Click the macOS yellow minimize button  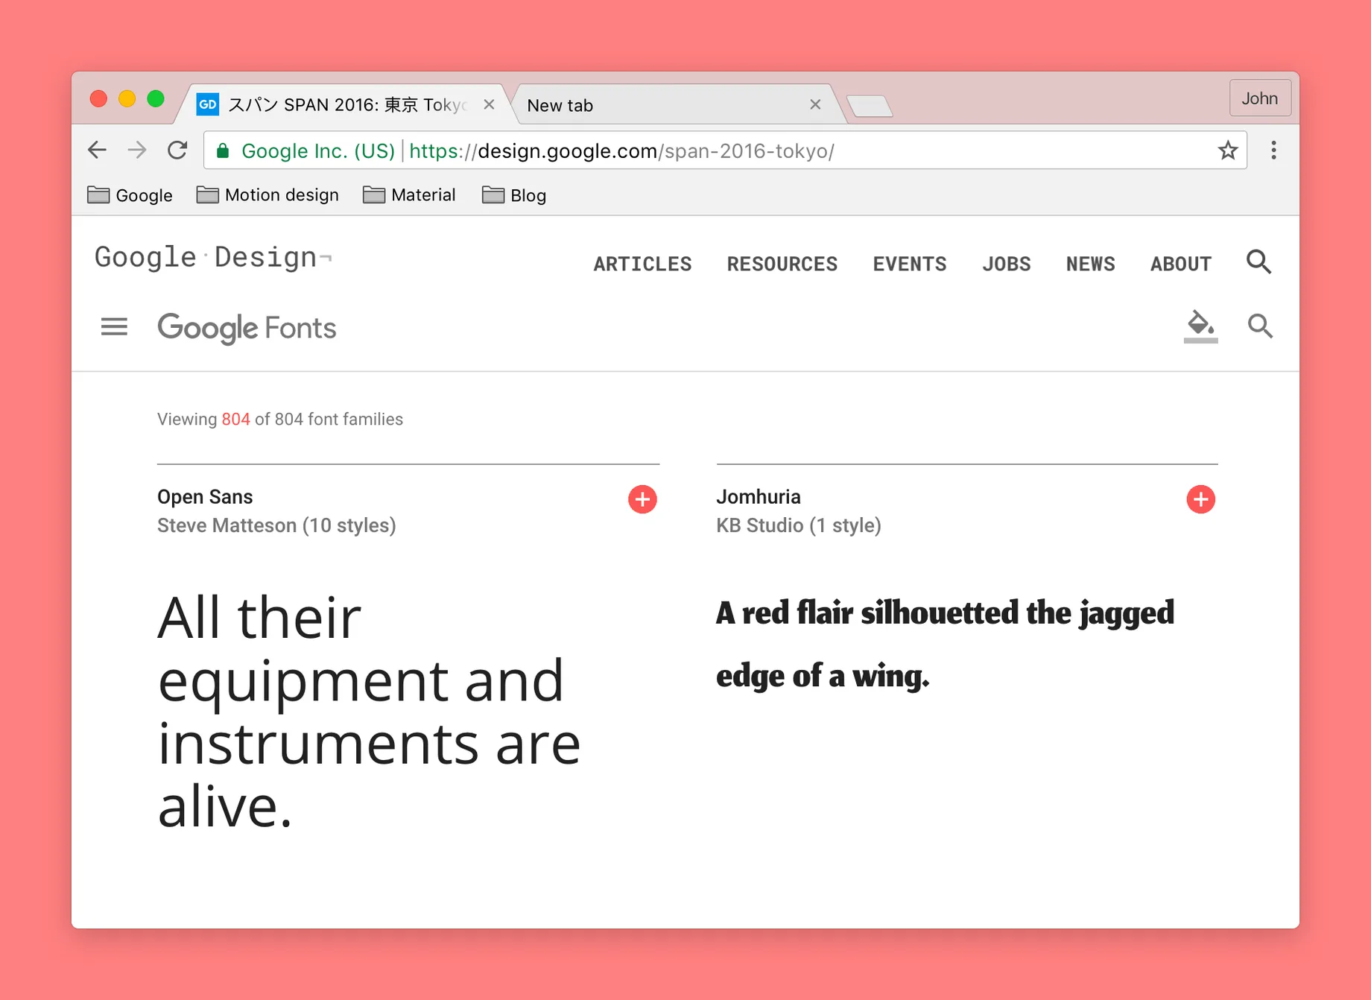(127, 98)
